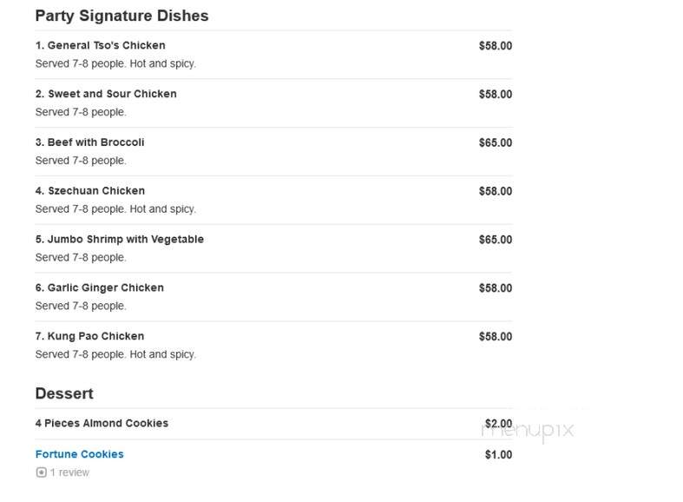Click Kung Pao Chicken description text
683x502 pixels.
coord(115,354)
